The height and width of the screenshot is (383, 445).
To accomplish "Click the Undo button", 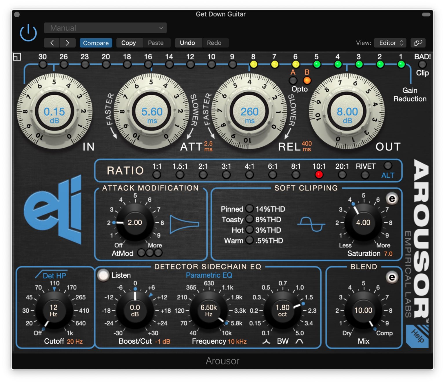I will pos(188,43).
